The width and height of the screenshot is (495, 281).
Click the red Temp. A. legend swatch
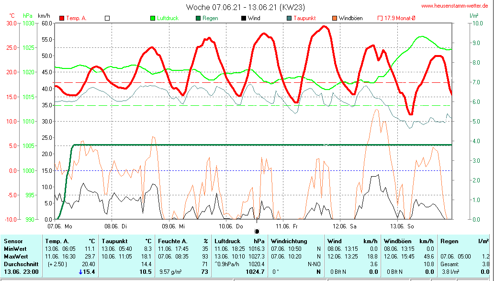(62, 18)
